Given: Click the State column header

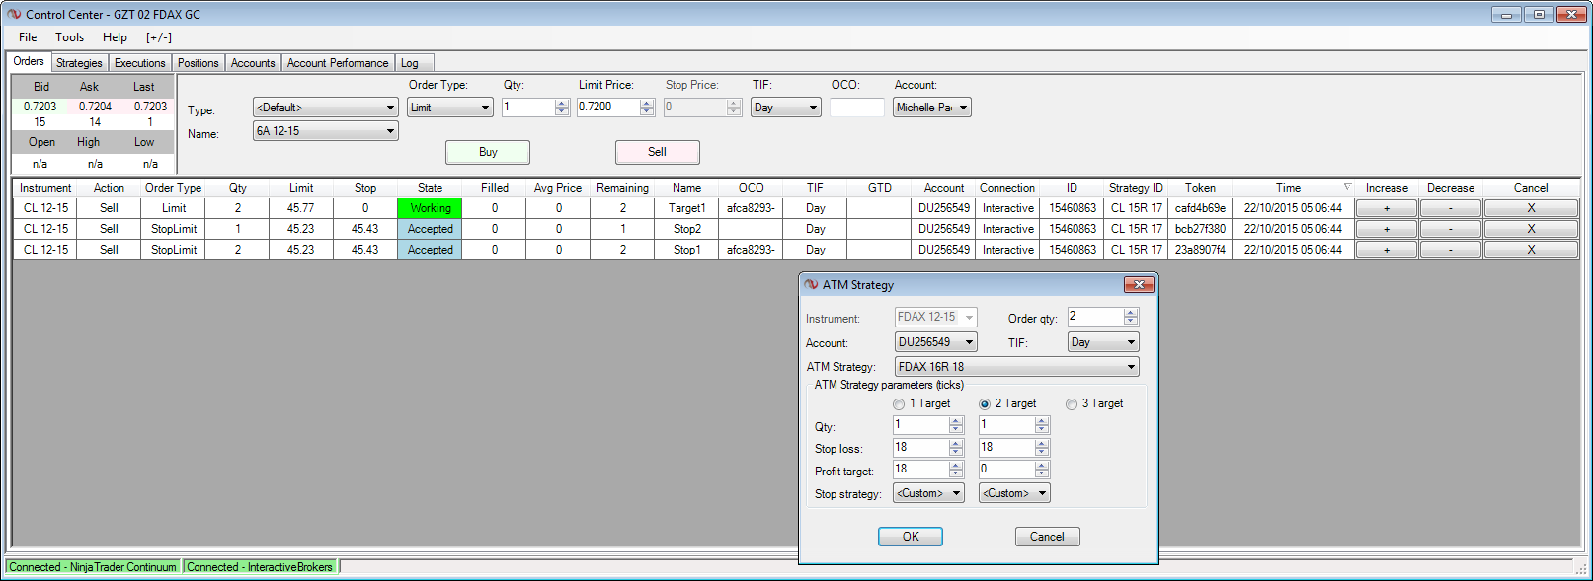Looking at the screenshot, I should tap(430, 188).
